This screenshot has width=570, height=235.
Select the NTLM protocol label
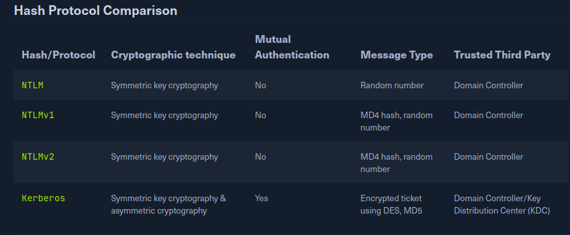(33, 86)
